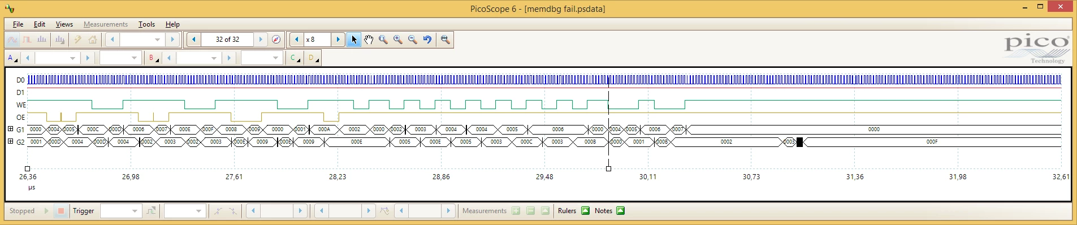
Task: Activate the zoom-out magnifier tool
Action: tap(413, 40)
